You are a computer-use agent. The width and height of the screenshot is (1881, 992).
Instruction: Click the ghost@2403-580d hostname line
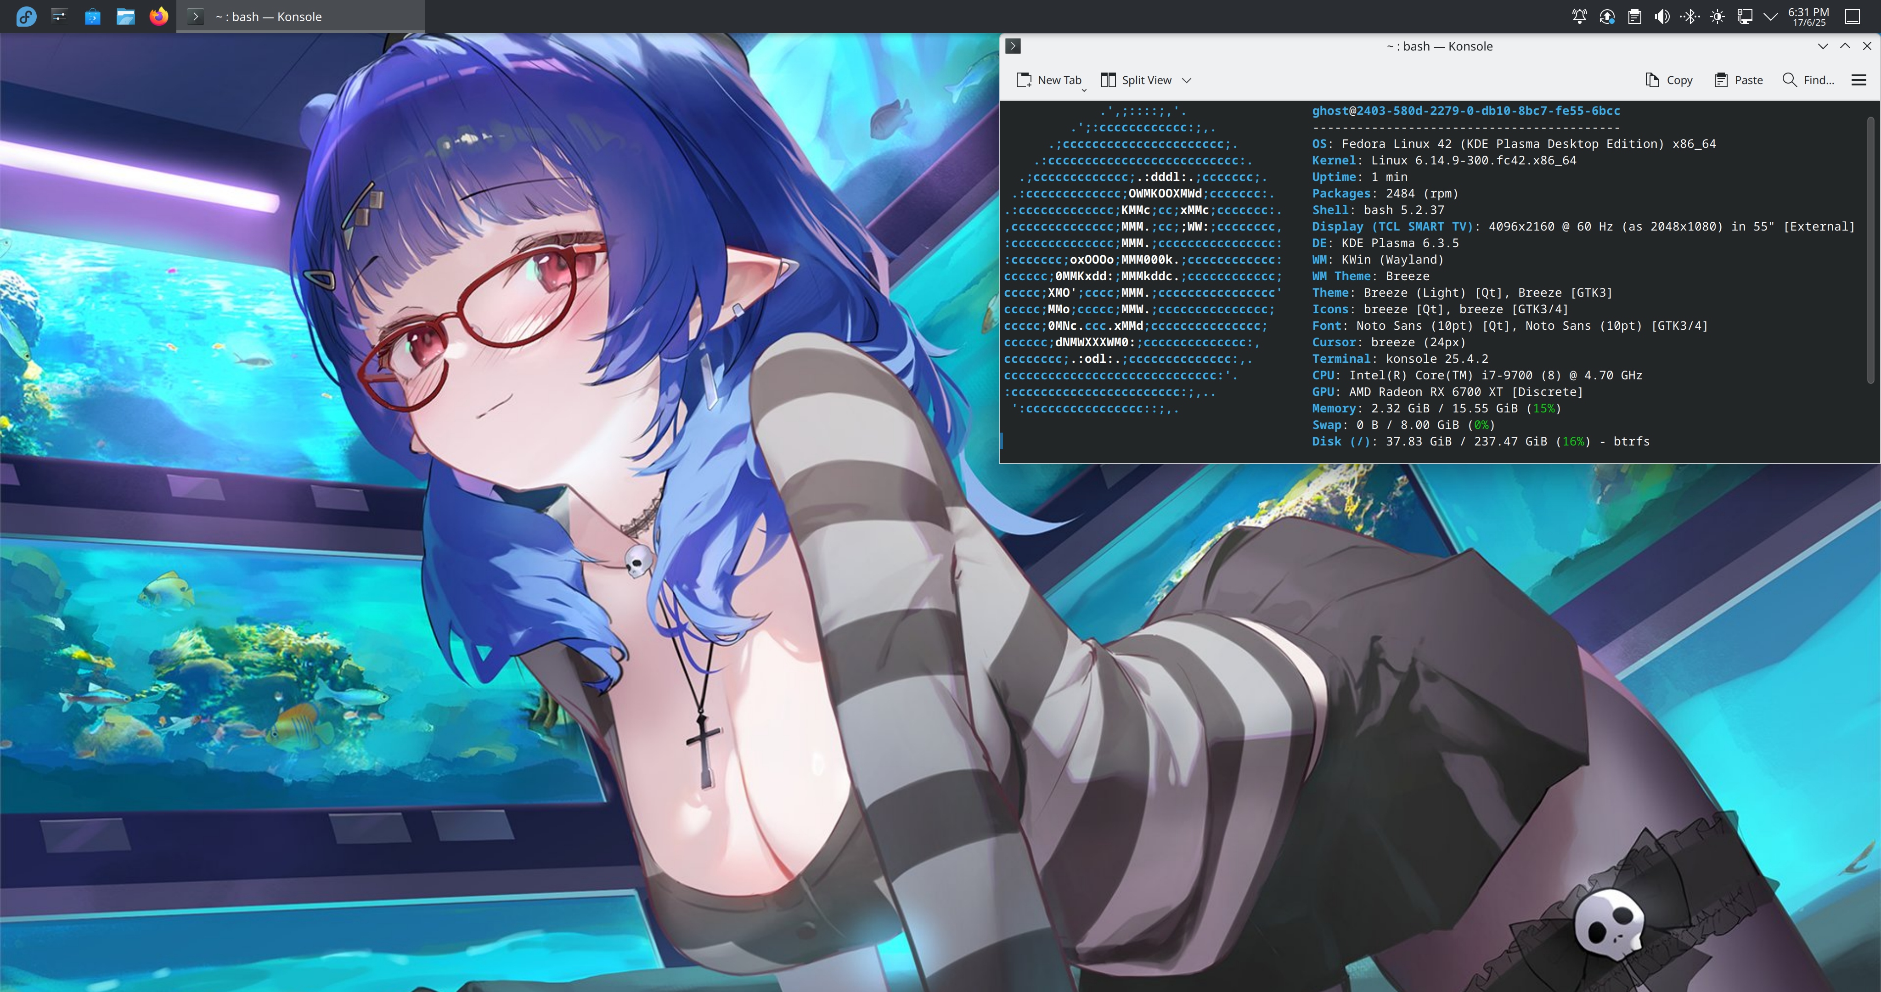coord(1466,111)
